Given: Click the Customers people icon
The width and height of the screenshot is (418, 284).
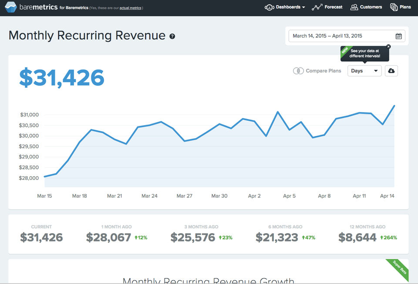Looking at the screenshot, I should coord(354,7).
